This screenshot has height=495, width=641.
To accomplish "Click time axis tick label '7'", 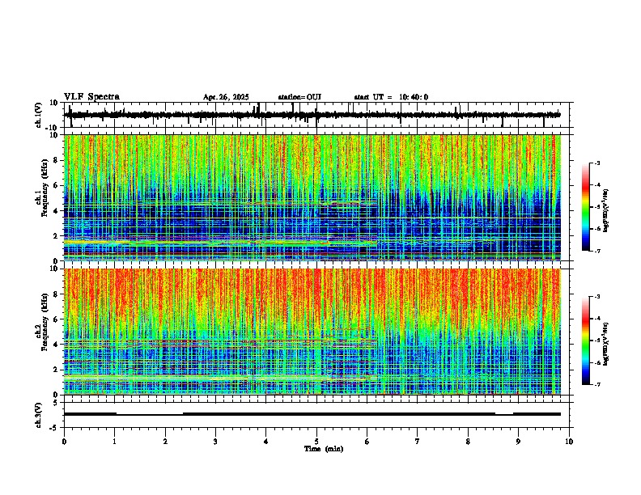I will [x=418, y=442].
